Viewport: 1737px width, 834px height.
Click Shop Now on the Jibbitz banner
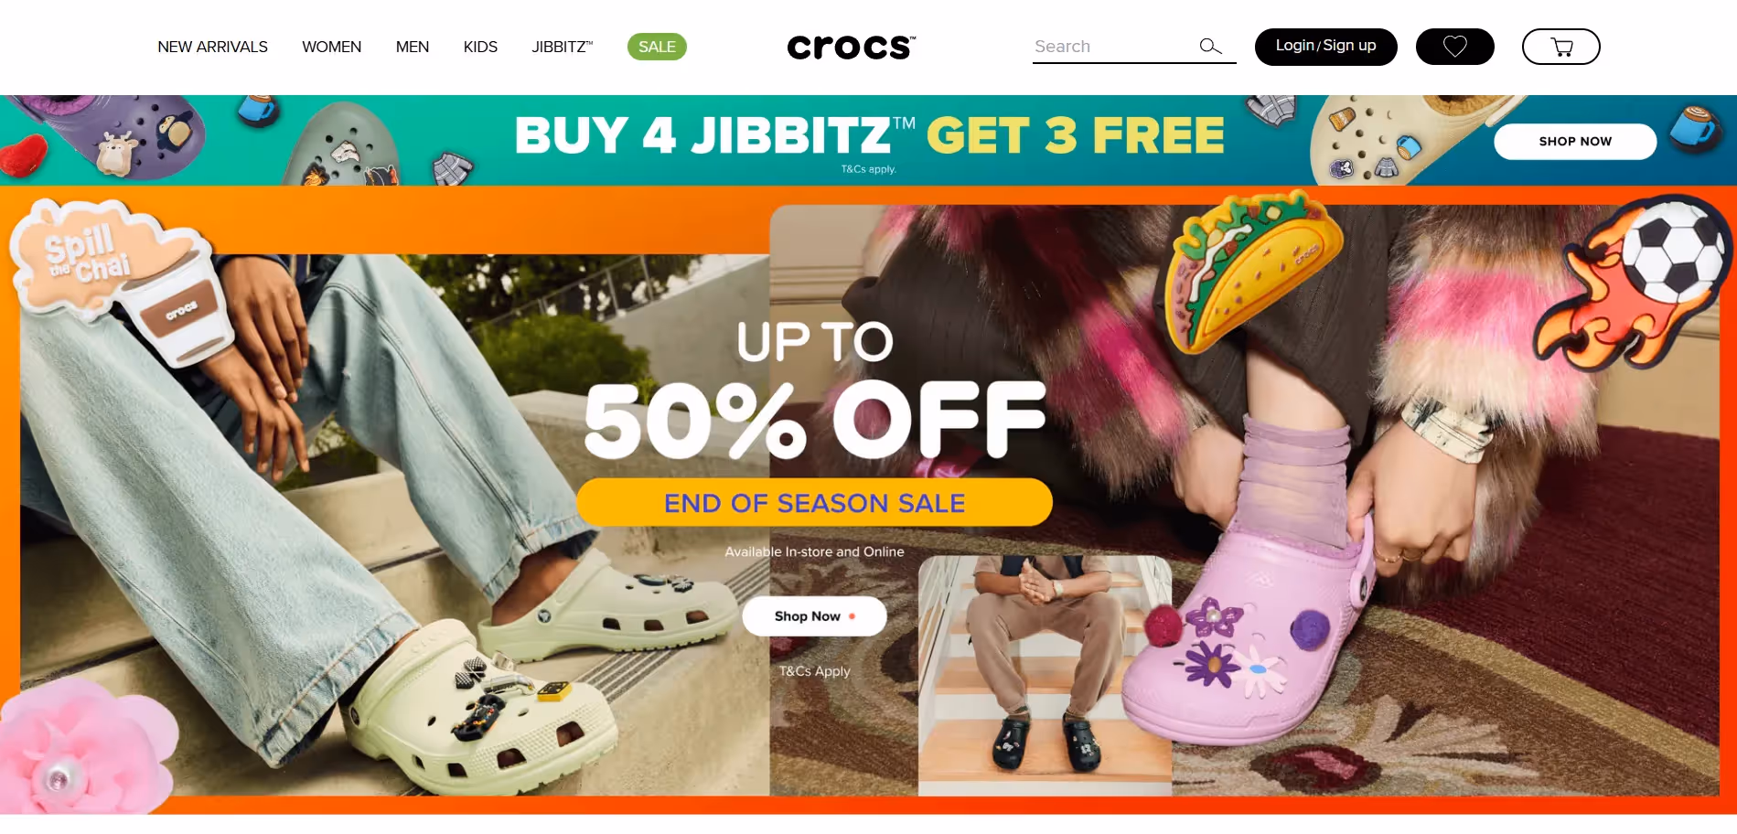1575,141
